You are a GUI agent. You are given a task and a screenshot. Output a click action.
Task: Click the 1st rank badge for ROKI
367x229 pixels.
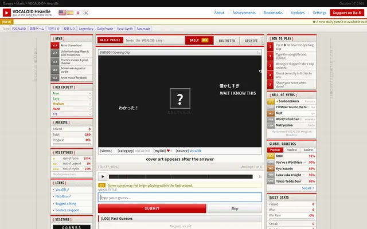tap(271, 156)
